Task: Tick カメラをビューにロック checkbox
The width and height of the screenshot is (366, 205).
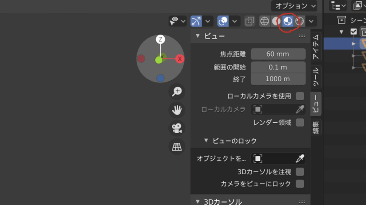Action: pyautogui.click(x=300, y=184)
